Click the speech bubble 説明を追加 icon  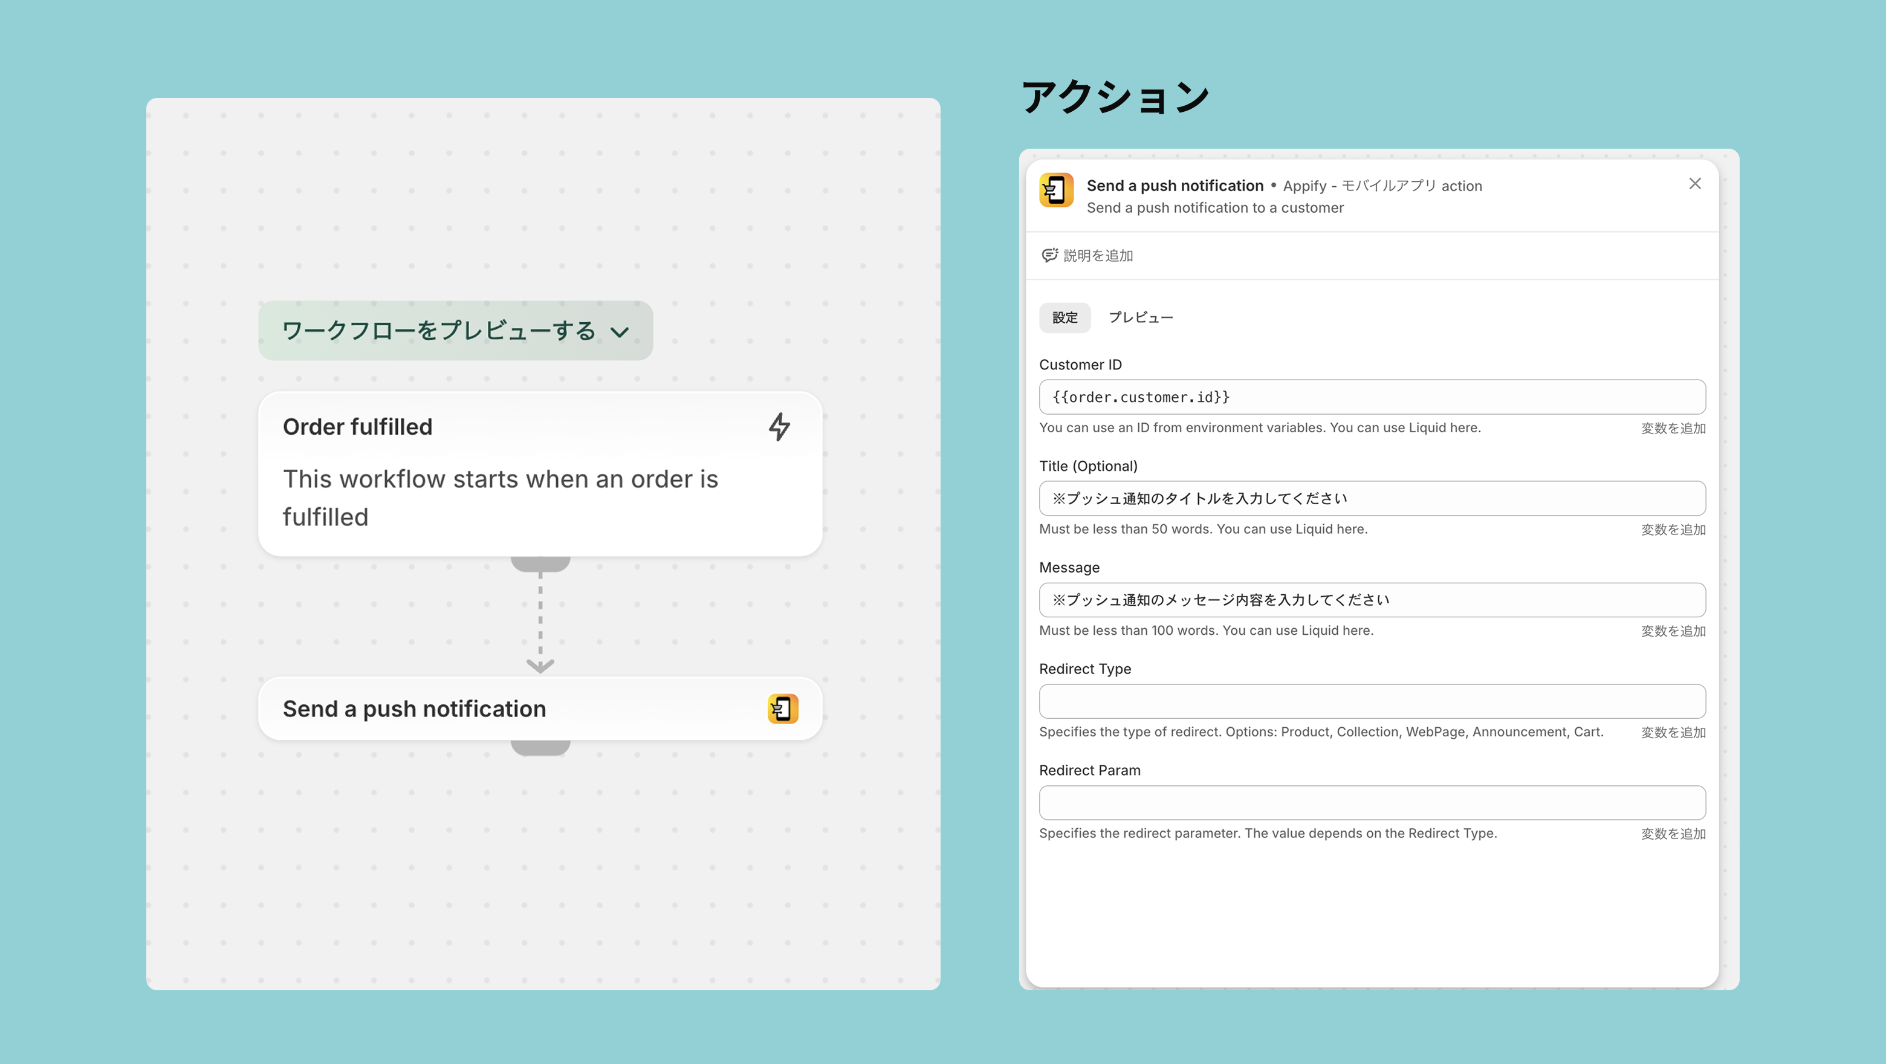click(1049, 255)
